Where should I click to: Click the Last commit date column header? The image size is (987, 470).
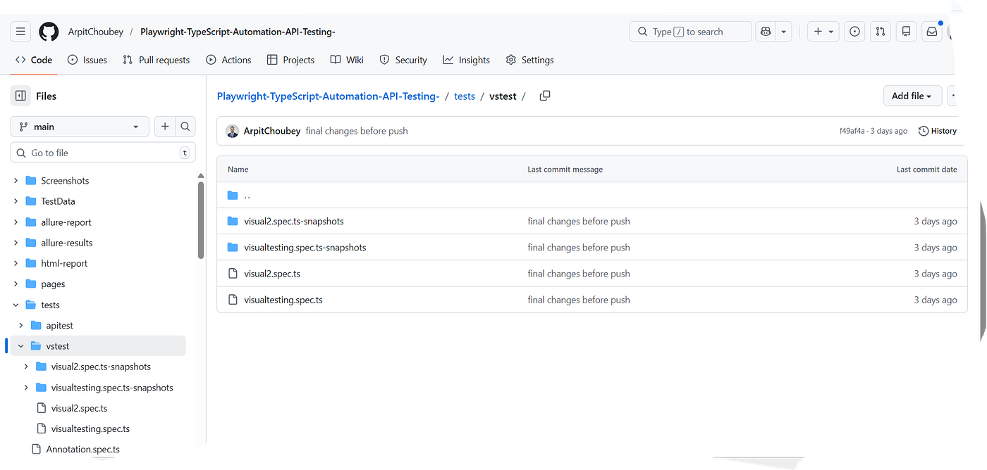926,170
